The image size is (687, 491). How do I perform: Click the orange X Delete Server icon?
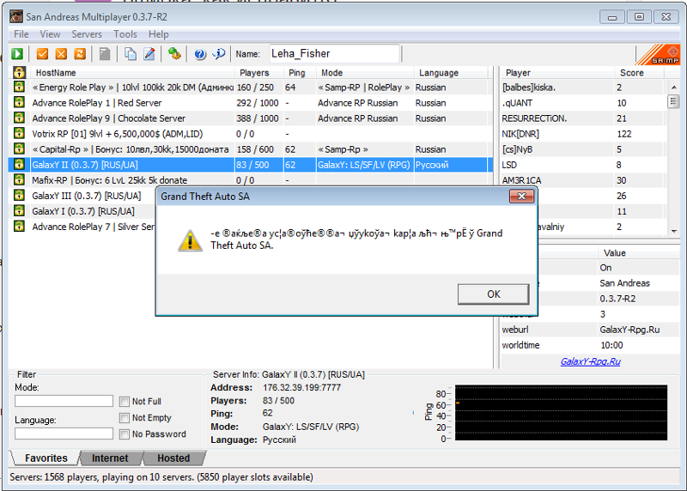[x=61, y=54]
